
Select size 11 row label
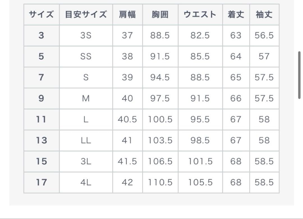(41, 119)
